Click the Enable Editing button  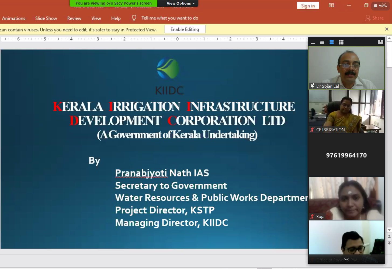point(185,29)
